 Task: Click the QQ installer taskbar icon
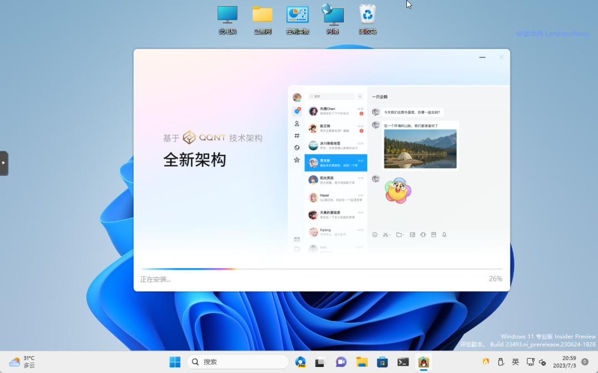pyautogui.click(x=424, y=361)
